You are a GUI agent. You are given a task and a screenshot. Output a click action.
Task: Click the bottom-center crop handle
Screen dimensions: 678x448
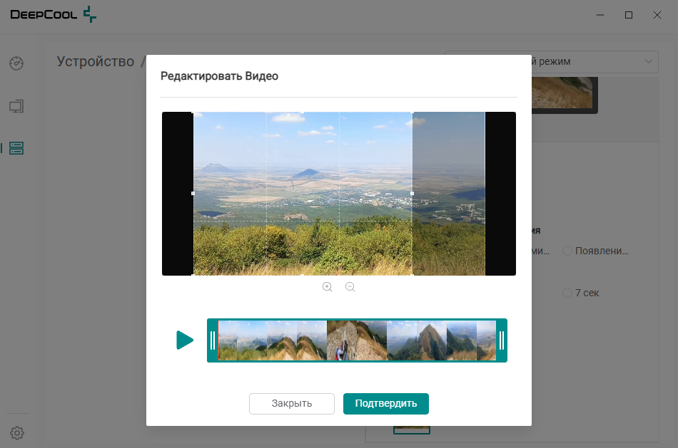point(303,274)
